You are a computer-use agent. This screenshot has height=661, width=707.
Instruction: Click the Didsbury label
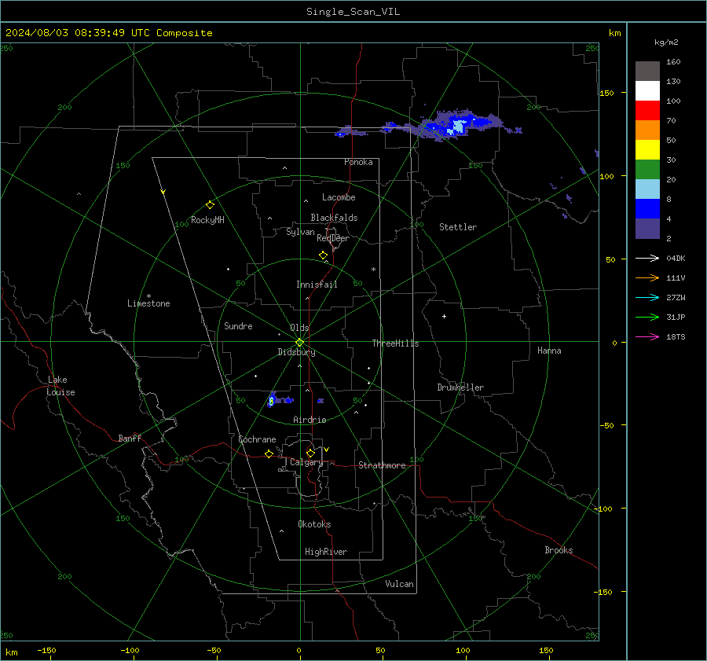tap(296, 352)
